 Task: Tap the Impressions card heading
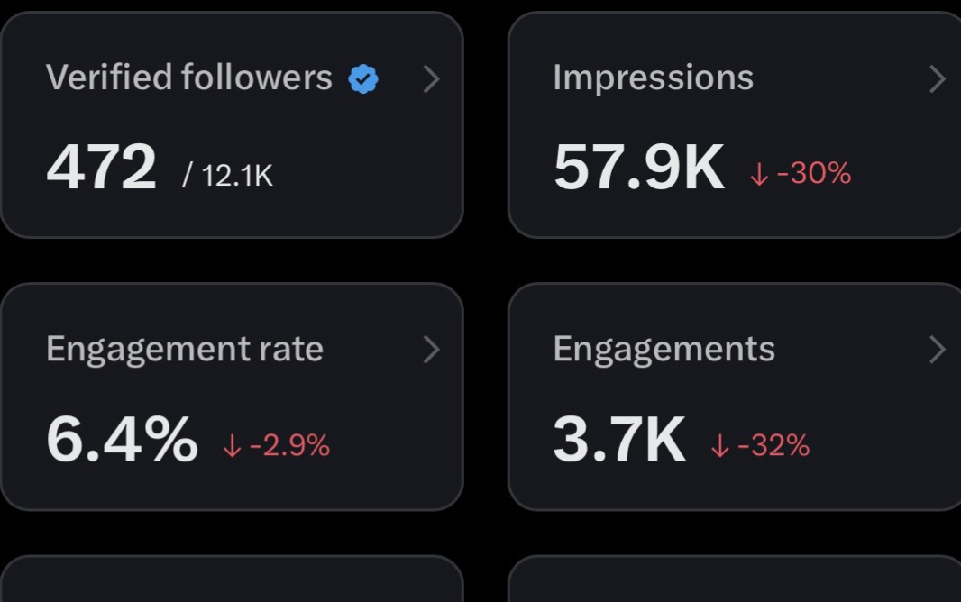pyautogui.click(x=653, y=78)
